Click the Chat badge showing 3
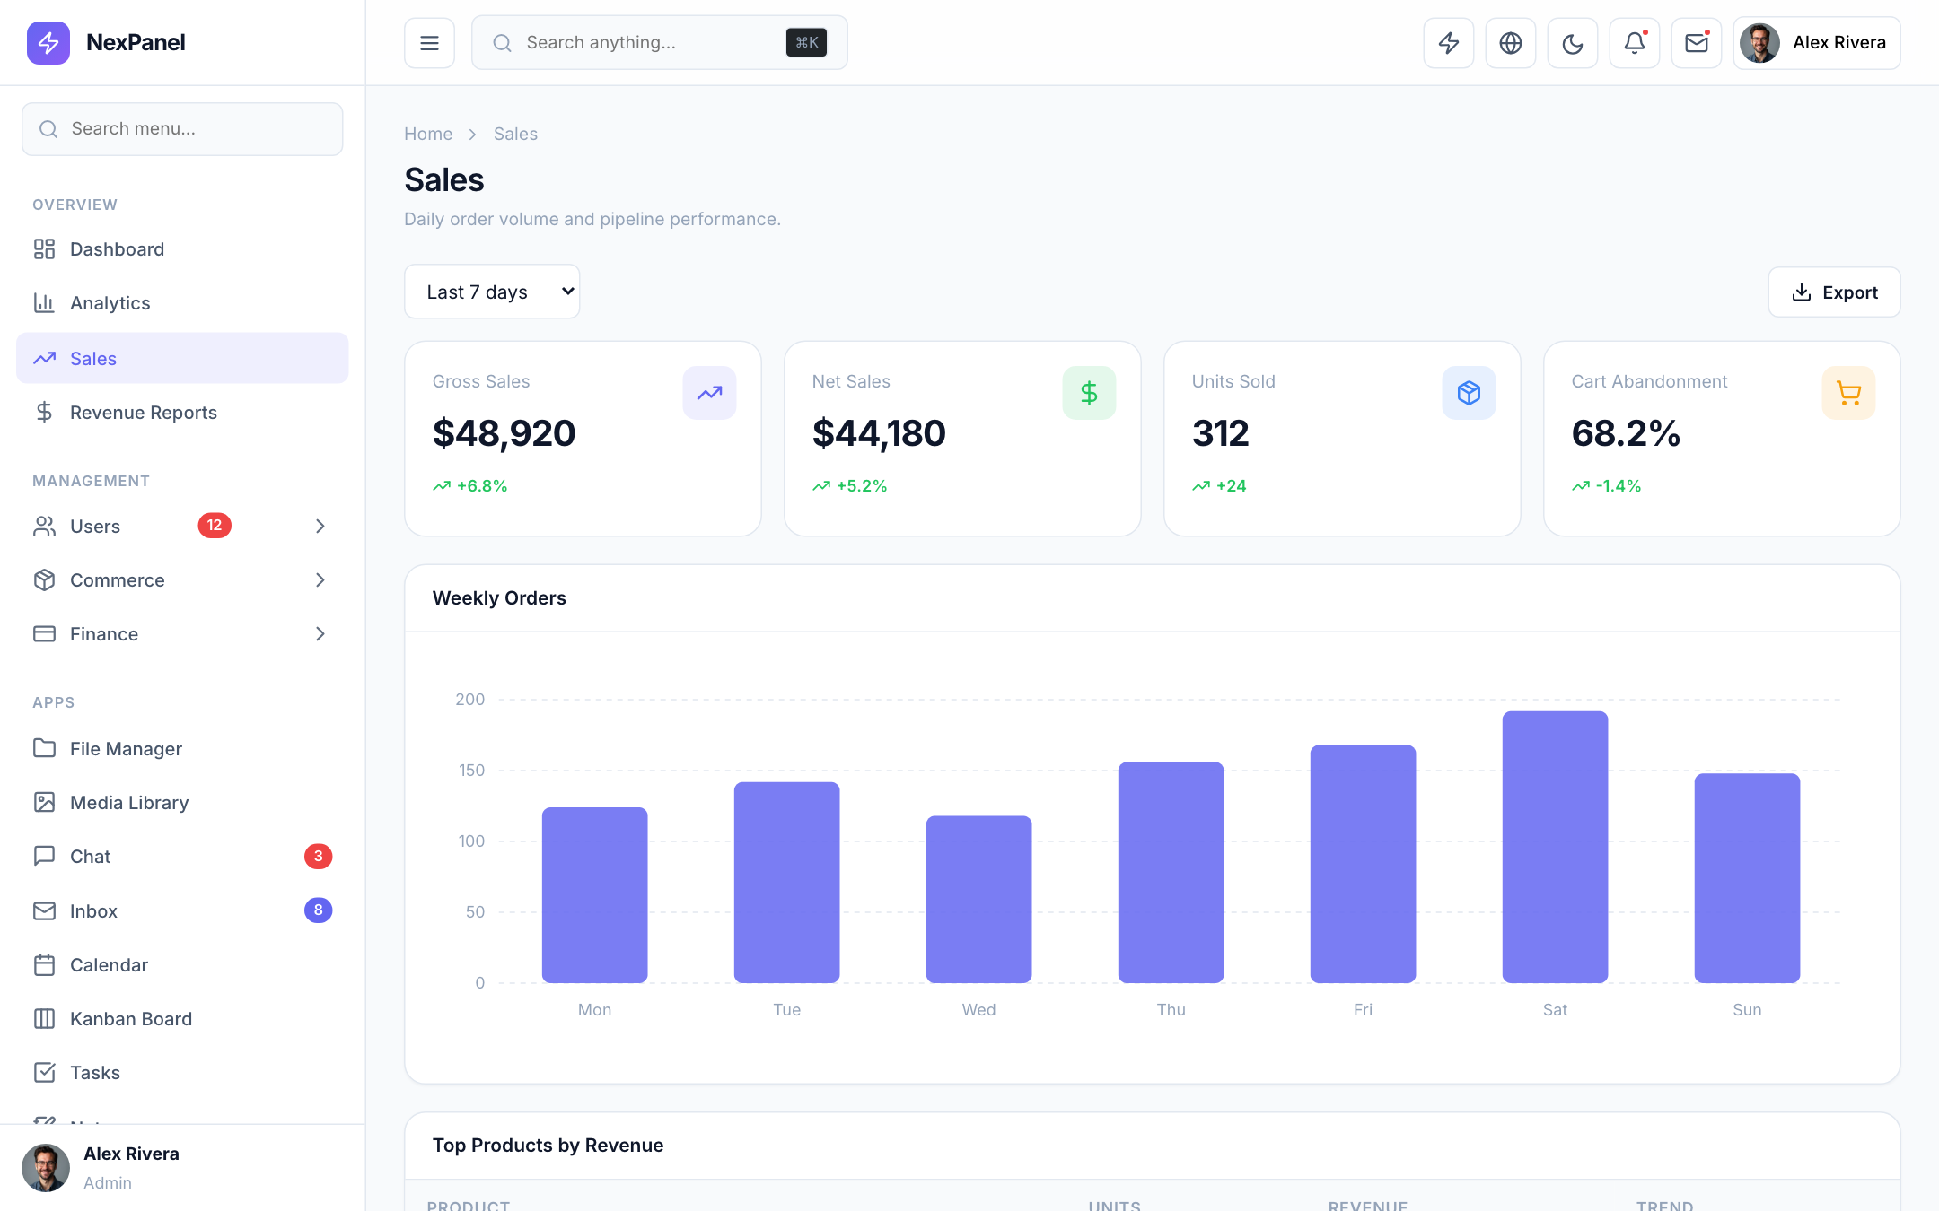This screenshot has width=1939, height=1211. coord(318,856)
